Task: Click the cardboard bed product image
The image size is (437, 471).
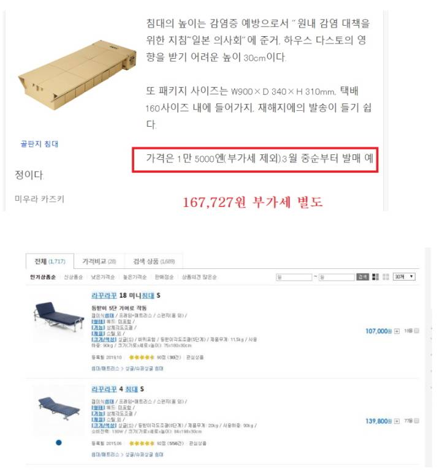Action: point(77,75)
